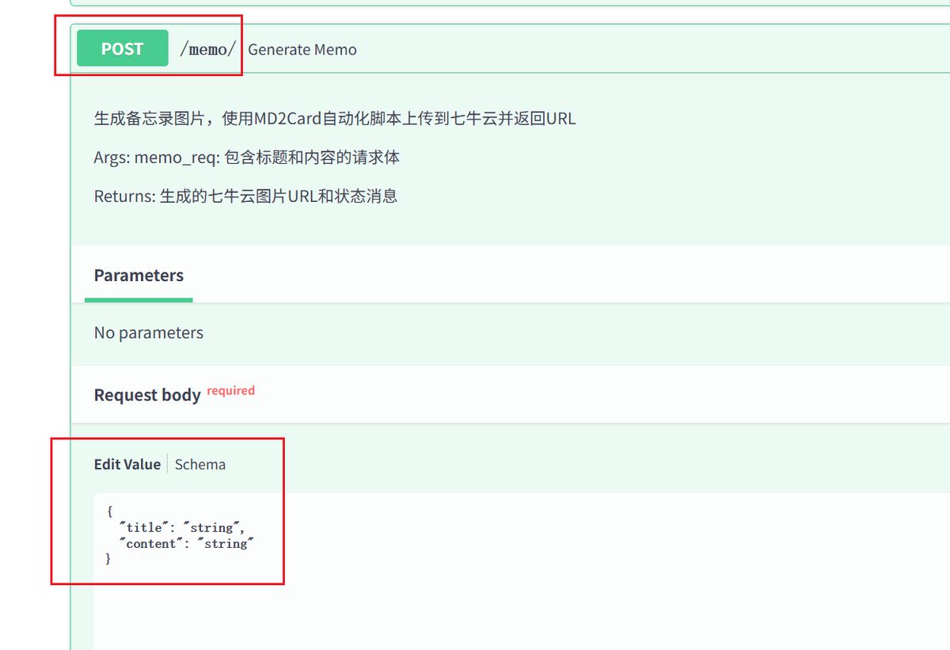
Task: Click the "No parameters" text
Action: pyautogui.click(x=148, y=333)
